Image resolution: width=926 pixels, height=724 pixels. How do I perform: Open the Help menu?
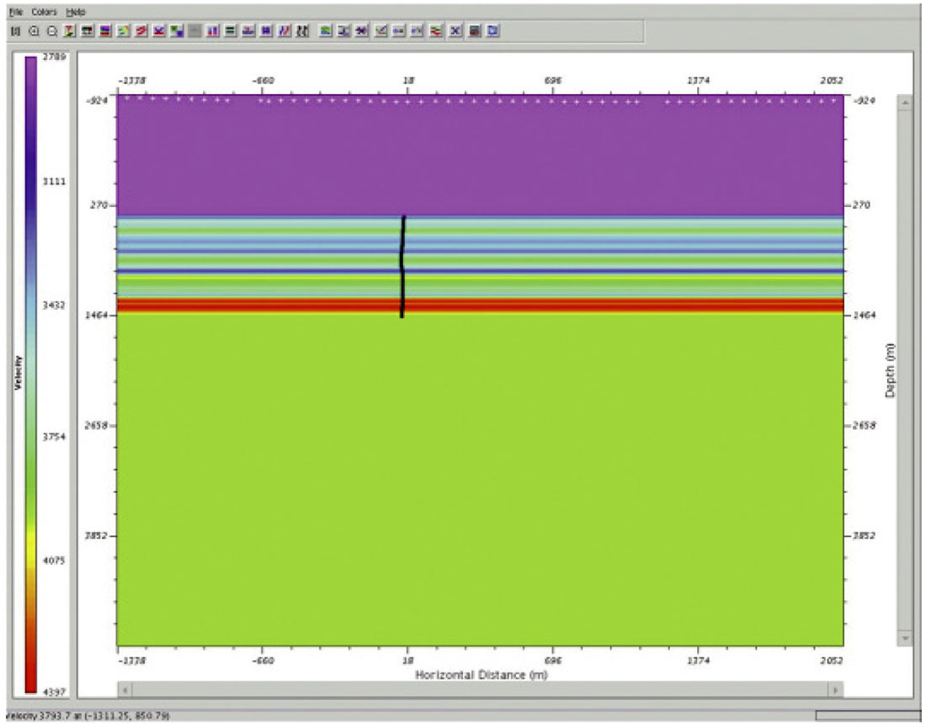pos(76,12)
